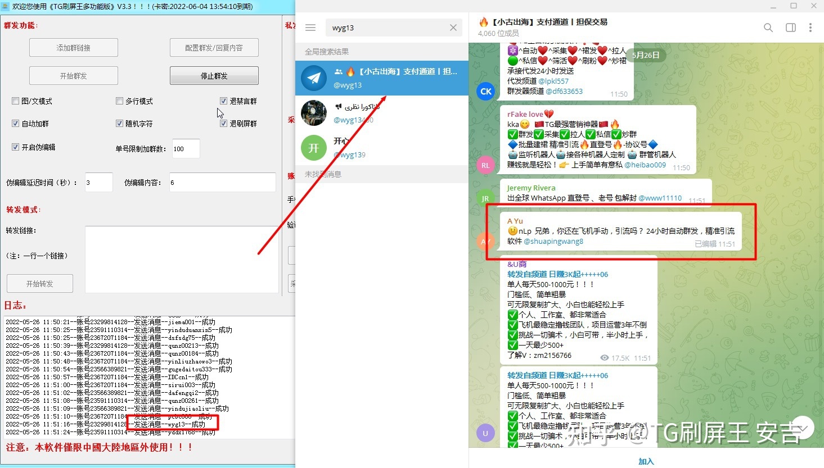
Task: Uncheck 自动加群 checkbox
Action: [15, 124]
